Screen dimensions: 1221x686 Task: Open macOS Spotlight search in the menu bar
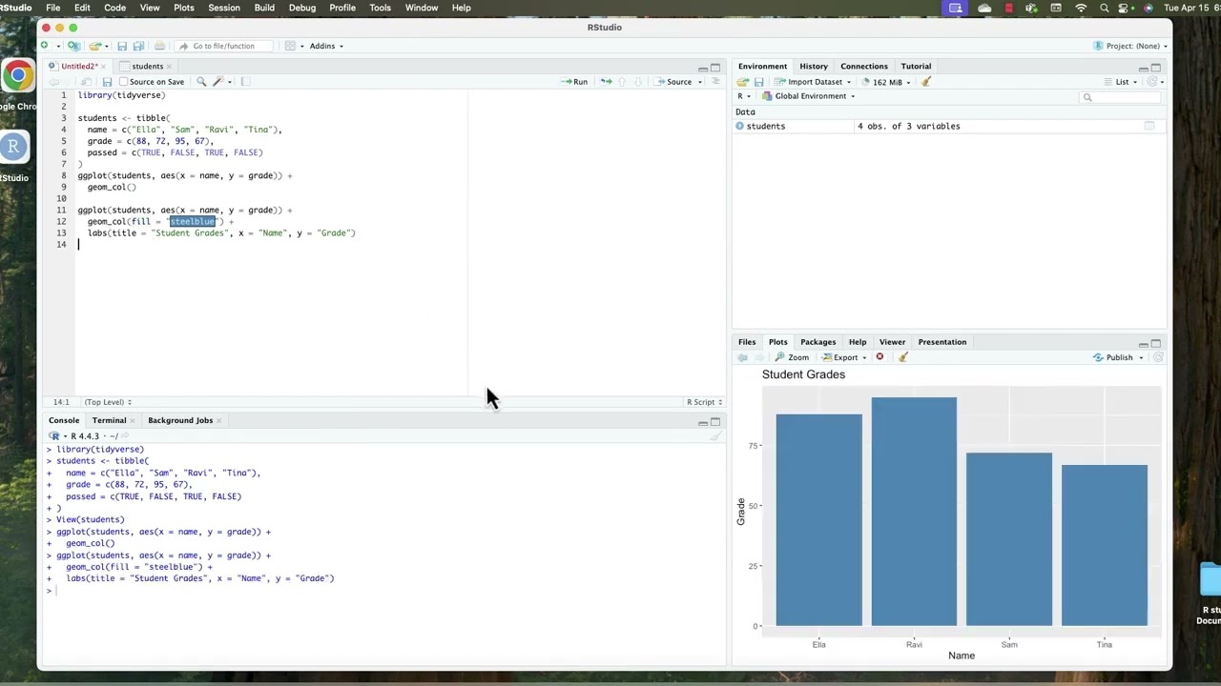pyautogui.click(x=1104, y=8)
